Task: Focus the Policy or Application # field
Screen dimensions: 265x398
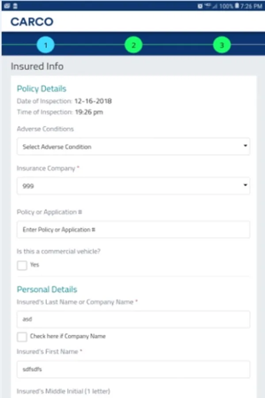Action: (x=133, y=230)
